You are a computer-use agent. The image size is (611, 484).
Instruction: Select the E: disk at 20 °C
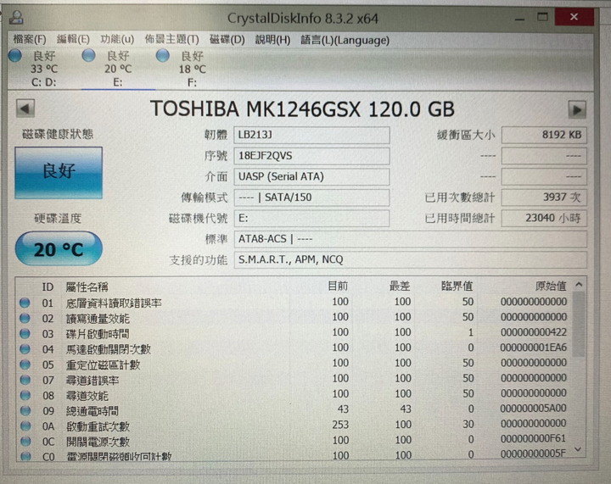click(x=118, y=69)
